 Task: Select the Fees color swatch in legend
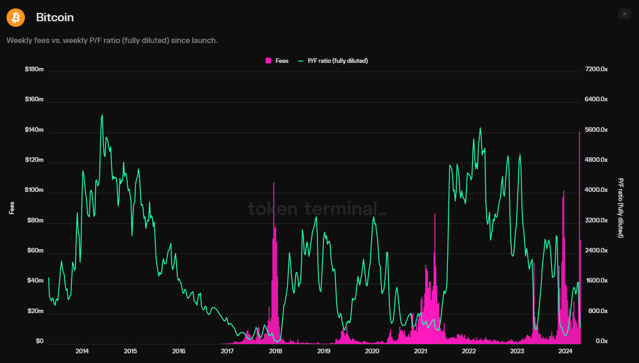pos(267,61)
